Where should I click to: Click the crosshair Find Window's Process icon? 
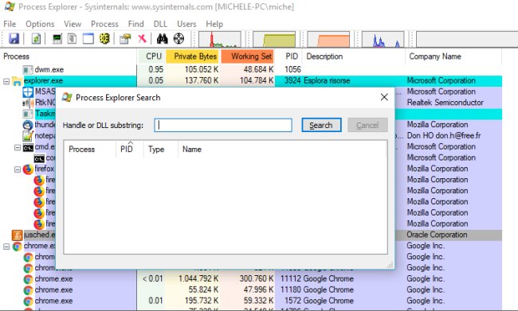[x=179, y=39]
